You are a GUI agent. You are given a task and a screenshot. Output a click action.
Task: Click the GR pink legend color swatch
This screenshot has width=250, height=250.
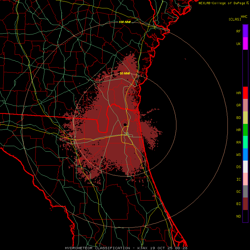click(x=245, y=105)
